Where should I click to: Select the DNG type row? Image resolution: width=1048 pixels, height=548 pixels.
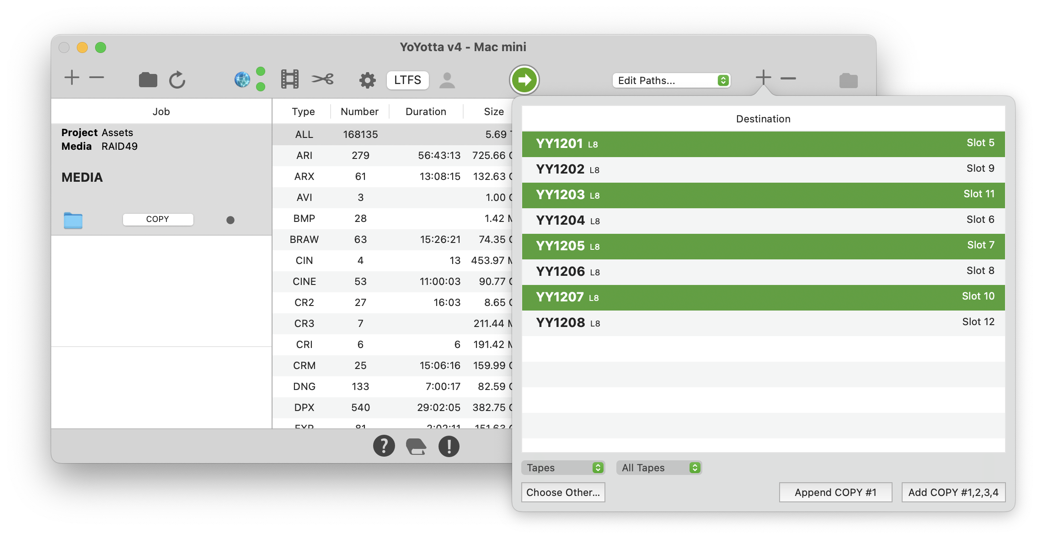392,386
